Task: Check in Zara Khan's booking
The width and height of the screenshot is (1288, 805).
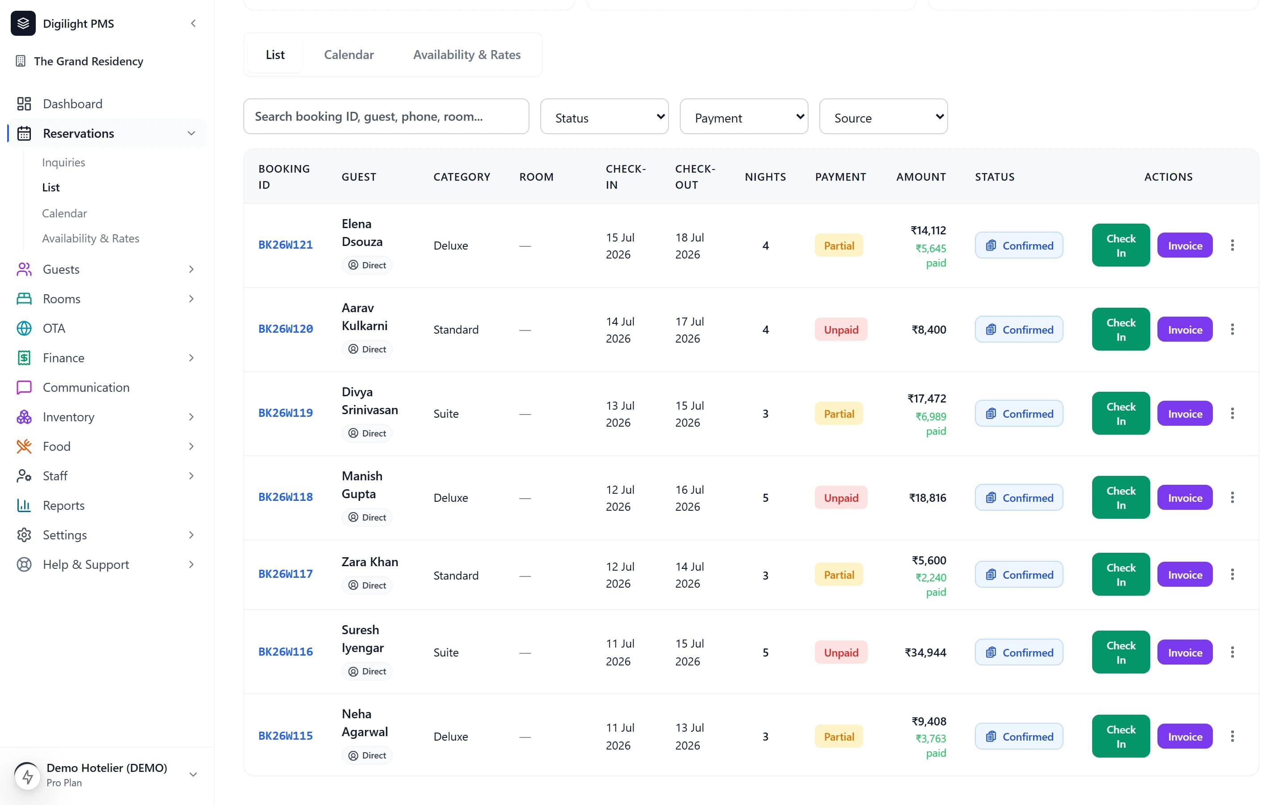Action: click(x=1120, y=575)
